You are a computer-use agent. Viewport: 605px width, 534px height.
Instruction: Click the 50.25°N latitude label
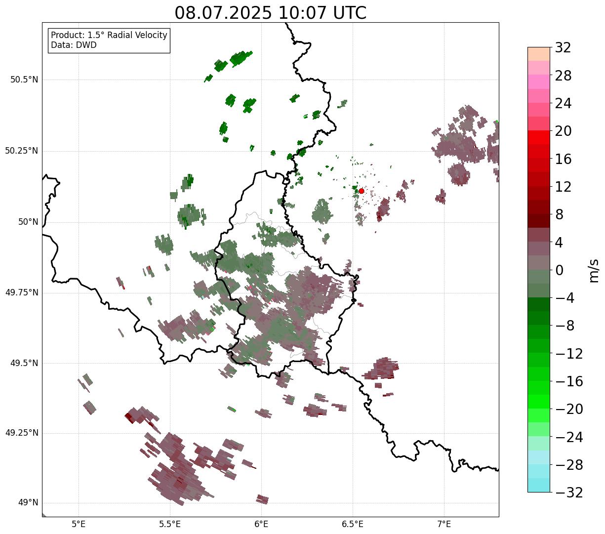(x=22, y=151)
